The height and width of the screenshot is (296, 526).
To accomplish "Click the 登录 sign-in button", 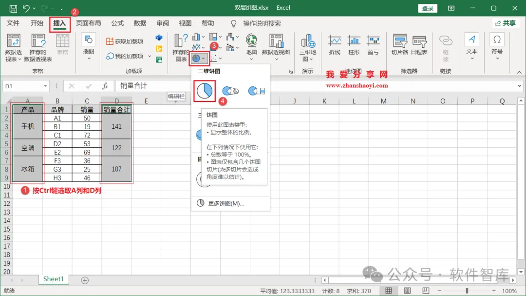I will tap(428, 8).
